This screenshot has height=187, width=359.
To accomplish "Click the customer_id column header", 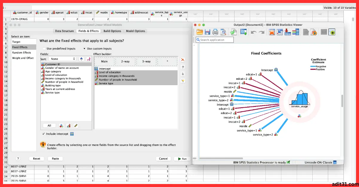I will click(22, 13).
